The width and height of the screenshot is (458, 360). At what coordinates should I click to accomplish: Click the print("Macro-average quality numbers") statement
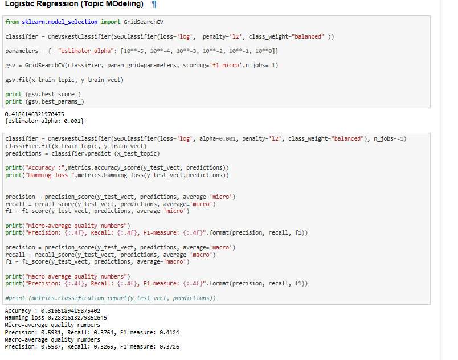coord(68,276)
